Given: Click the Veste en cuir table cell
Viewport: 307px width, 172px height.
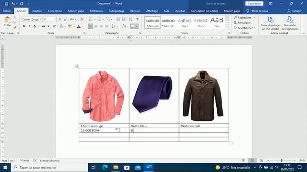Looking at the screenshot, I should pyautogui.click(x=204, y=126).
